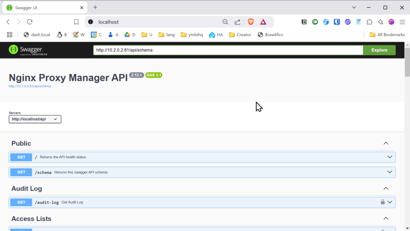Open the Brawlifics bookmark

click(270, 35)
